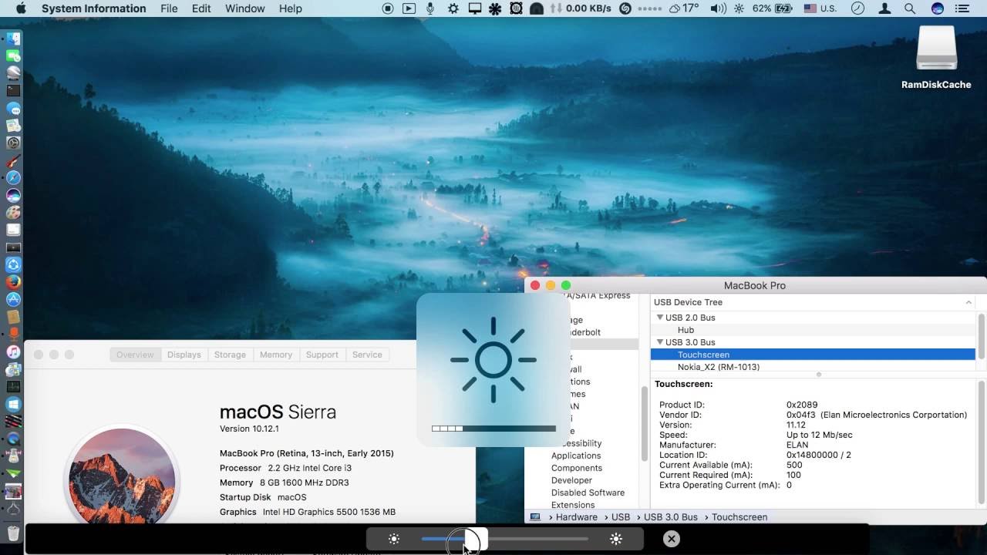Open Notification Center list icon

point(962,8)
